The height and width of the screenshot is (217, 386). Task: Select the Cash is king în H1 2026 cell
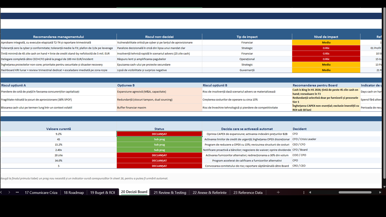coord(326,92)
